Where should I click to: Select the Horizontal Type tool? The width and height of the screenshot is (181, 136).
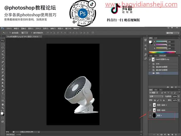[x=3, y=94]
